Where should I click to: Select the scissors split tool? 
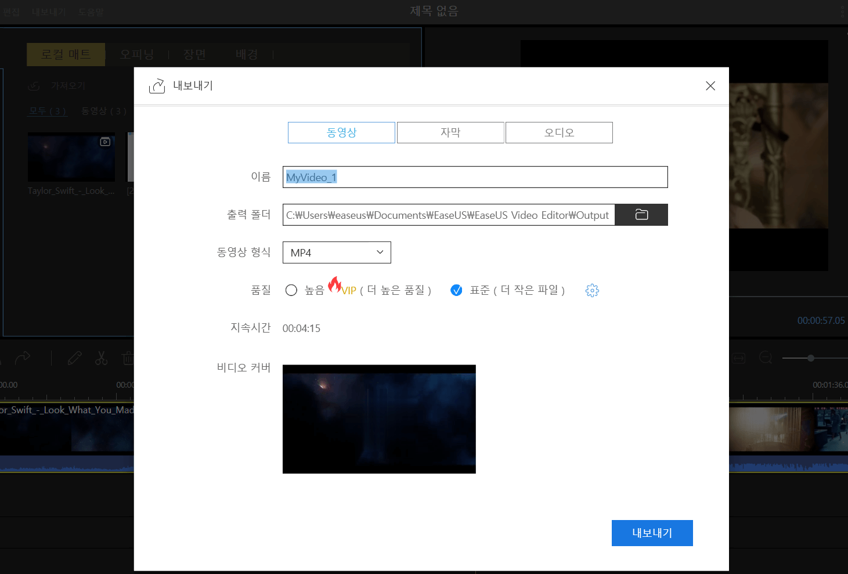[101, 358]
